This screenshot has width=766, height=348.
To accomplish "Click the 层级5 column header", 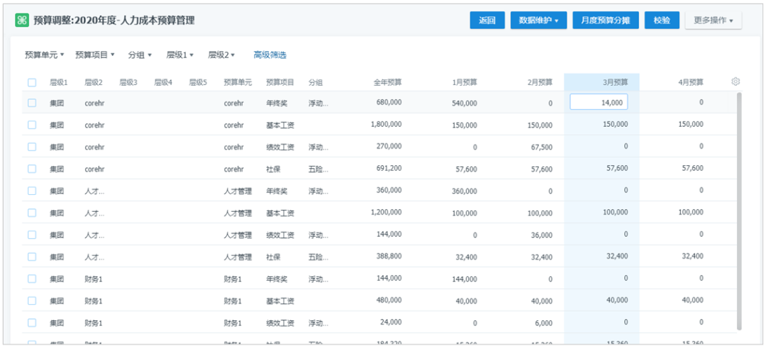I will pos(199,82).
